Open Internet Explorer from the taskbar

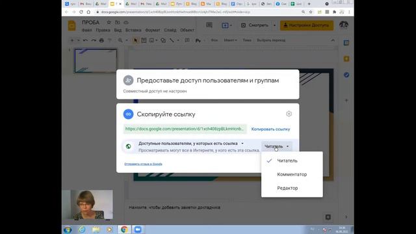pyautogui.click(x=82, y=229)
